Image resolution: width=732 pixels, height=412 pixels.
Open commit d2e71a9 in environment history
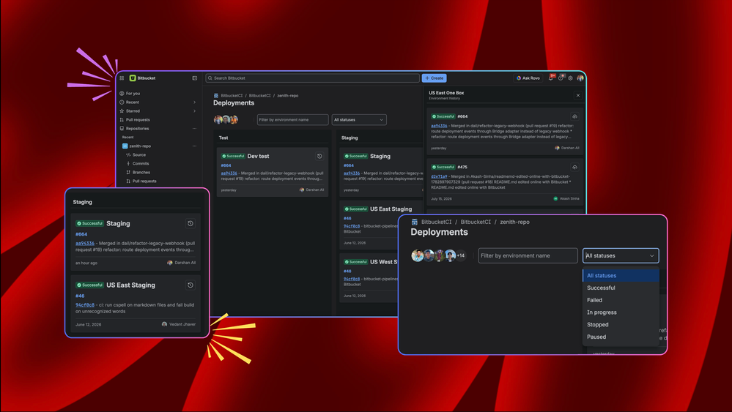(439, 176)
